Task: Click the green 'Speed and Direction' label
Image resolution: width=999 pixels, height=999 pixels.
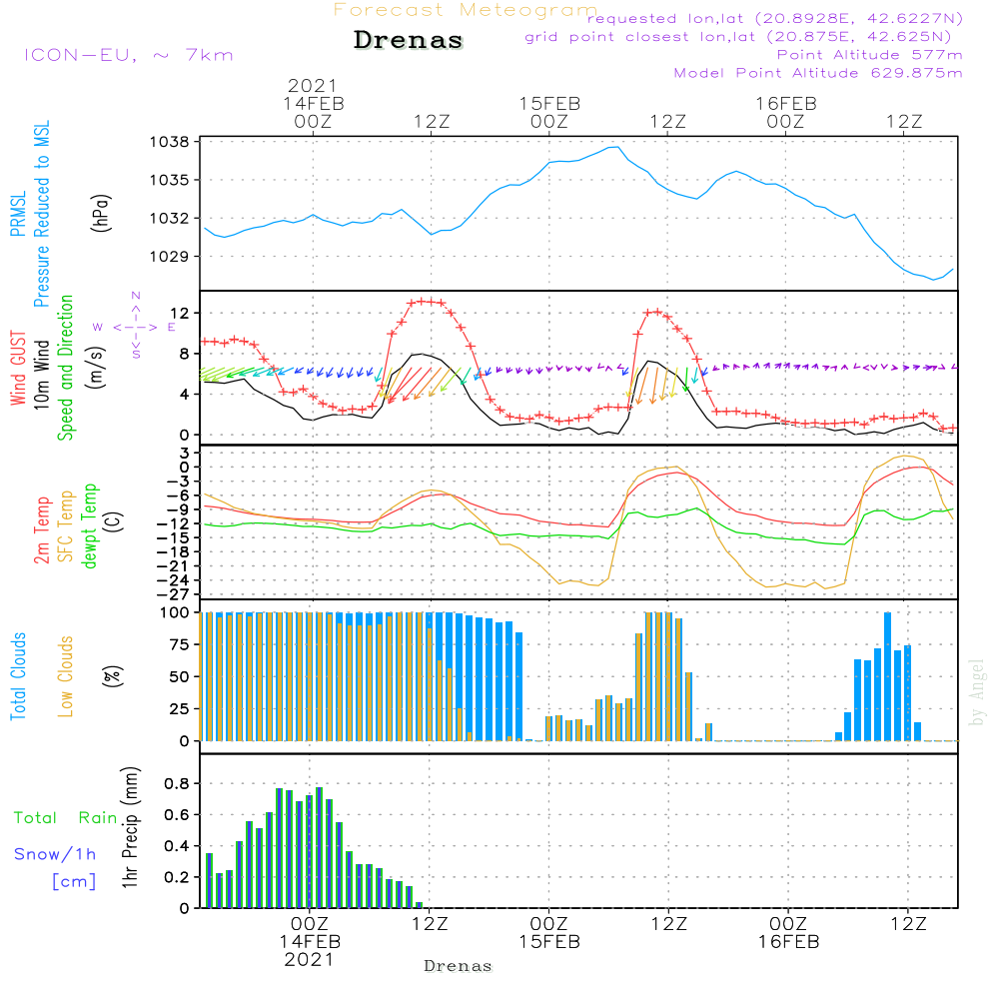Action: [x=66, y=368]
